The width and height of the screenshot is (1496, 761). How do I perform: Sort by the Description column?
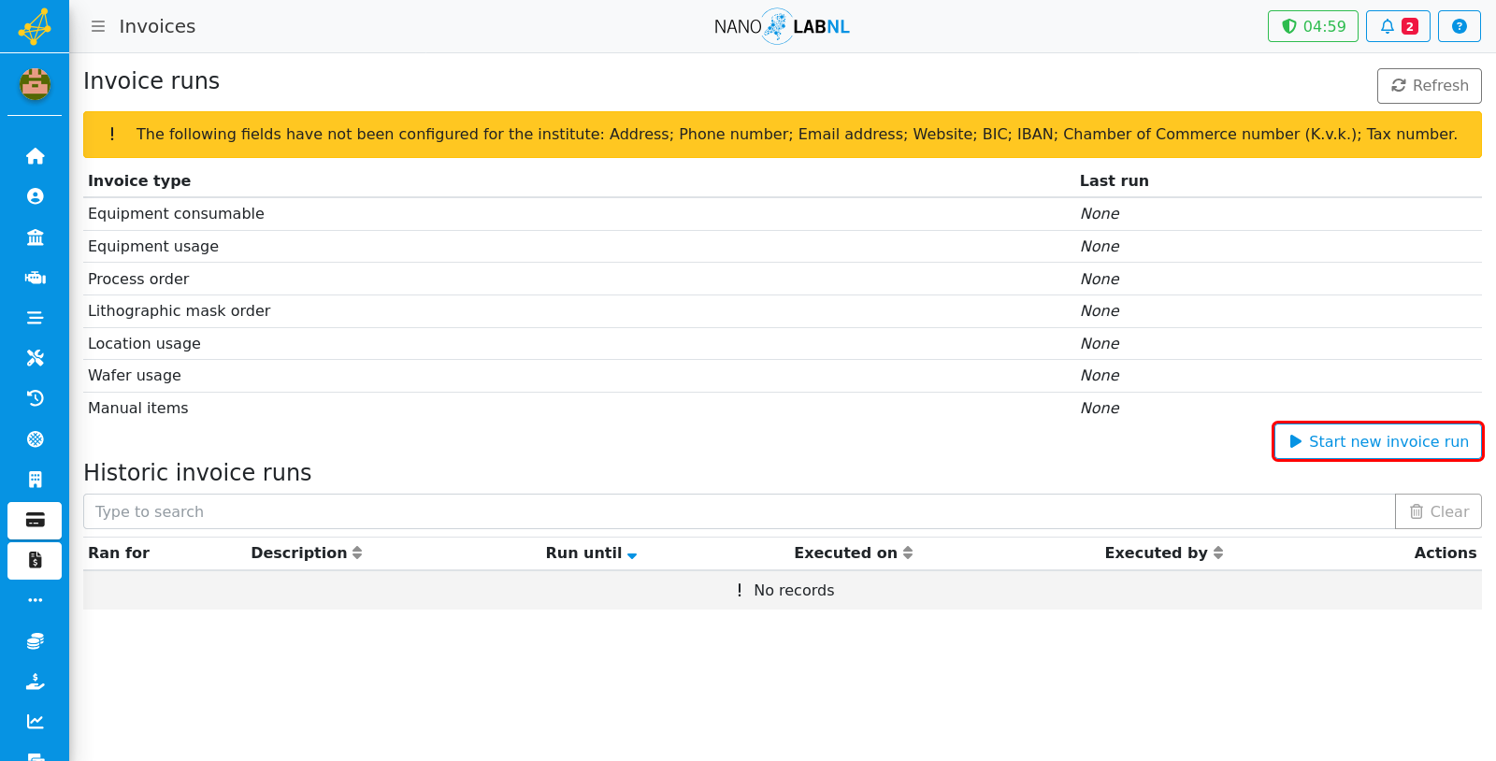[306, 553]
